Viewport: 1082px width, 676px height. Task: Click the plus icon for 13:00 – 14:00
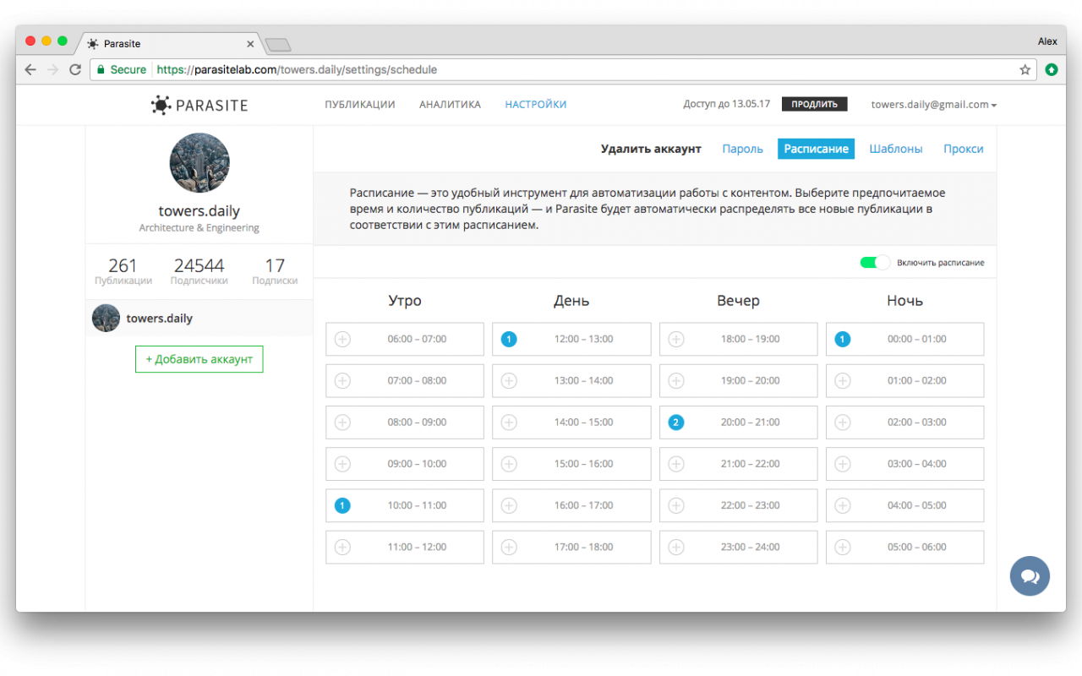[509, 380]
